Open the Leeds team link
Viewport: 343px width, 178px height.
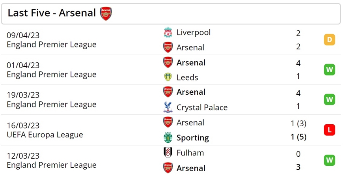(188, 77)
